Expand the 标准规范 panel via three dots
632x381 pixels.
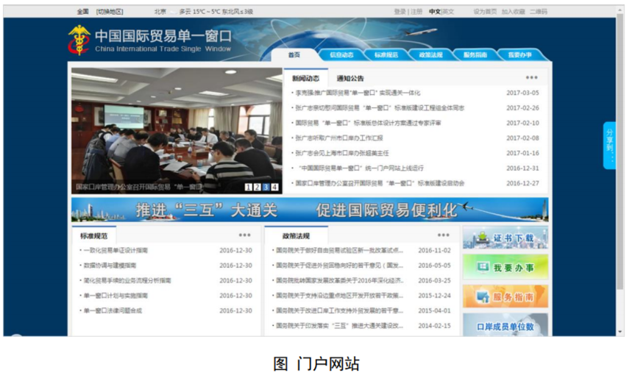tap(244, 235)
